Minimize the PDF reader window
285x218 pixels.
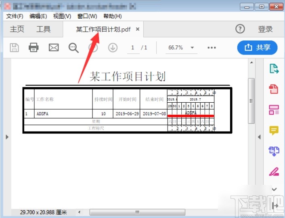coord(247,7)
